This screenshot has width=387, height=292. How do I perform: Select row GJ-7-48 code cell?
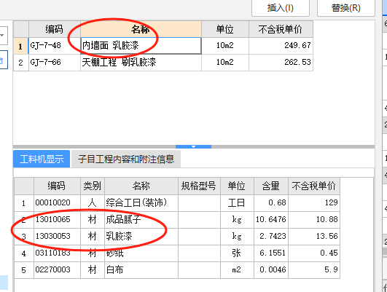[55, 46]
